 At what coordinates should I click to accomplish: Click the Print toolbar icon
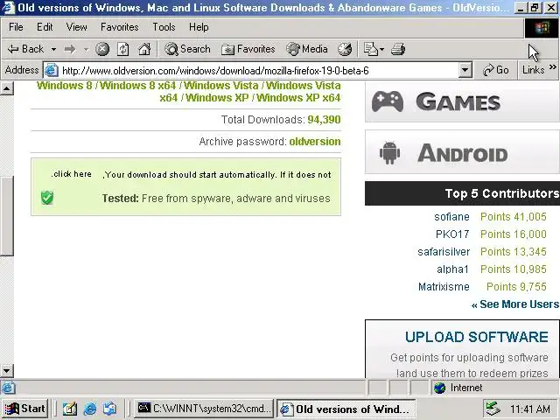pos(398,49)
